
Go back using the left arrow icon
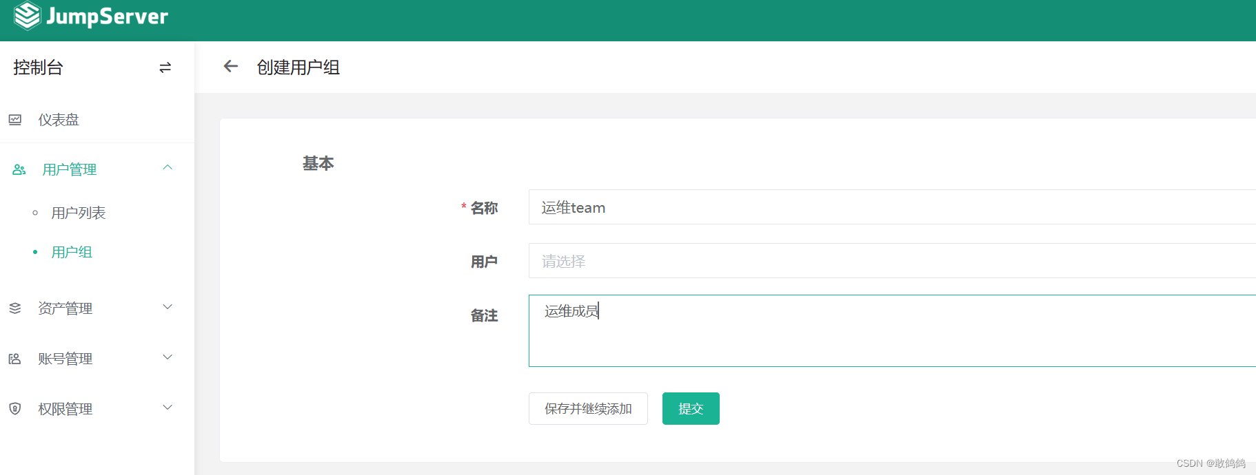click(x=231, y=66)
